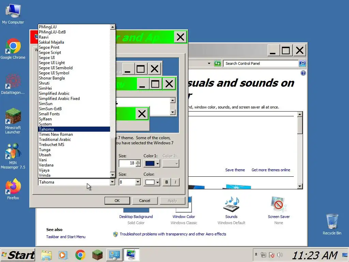Open Window Color link
The image size is (349, 262).
pos(184,217)
